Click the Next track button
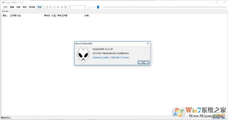This screenshot has width=228, height=120. click(x=62, y=7)
